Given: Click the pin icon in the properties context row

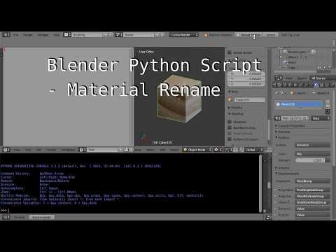Looking at the screenshot, I should pos(277,93).
